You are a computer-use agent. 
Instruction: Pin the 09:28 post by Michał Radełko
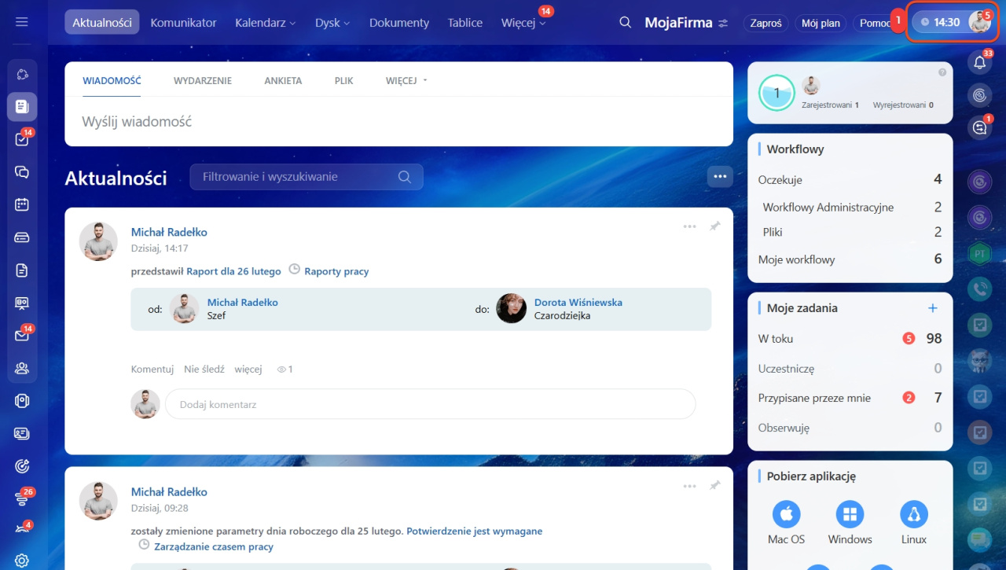pyautogui.click(x=714, y=486)
